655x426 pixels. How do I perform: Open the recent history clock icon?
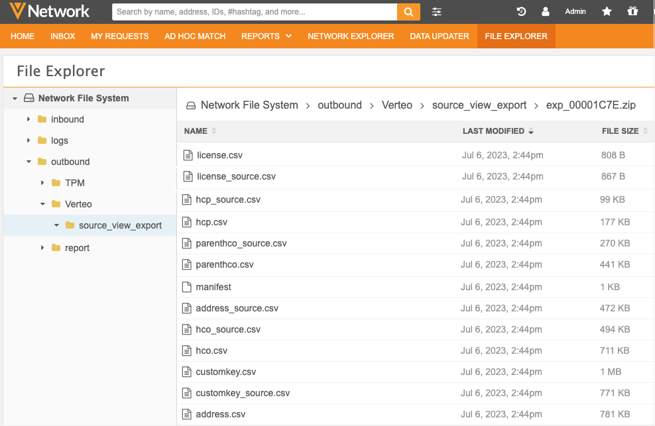521,12
